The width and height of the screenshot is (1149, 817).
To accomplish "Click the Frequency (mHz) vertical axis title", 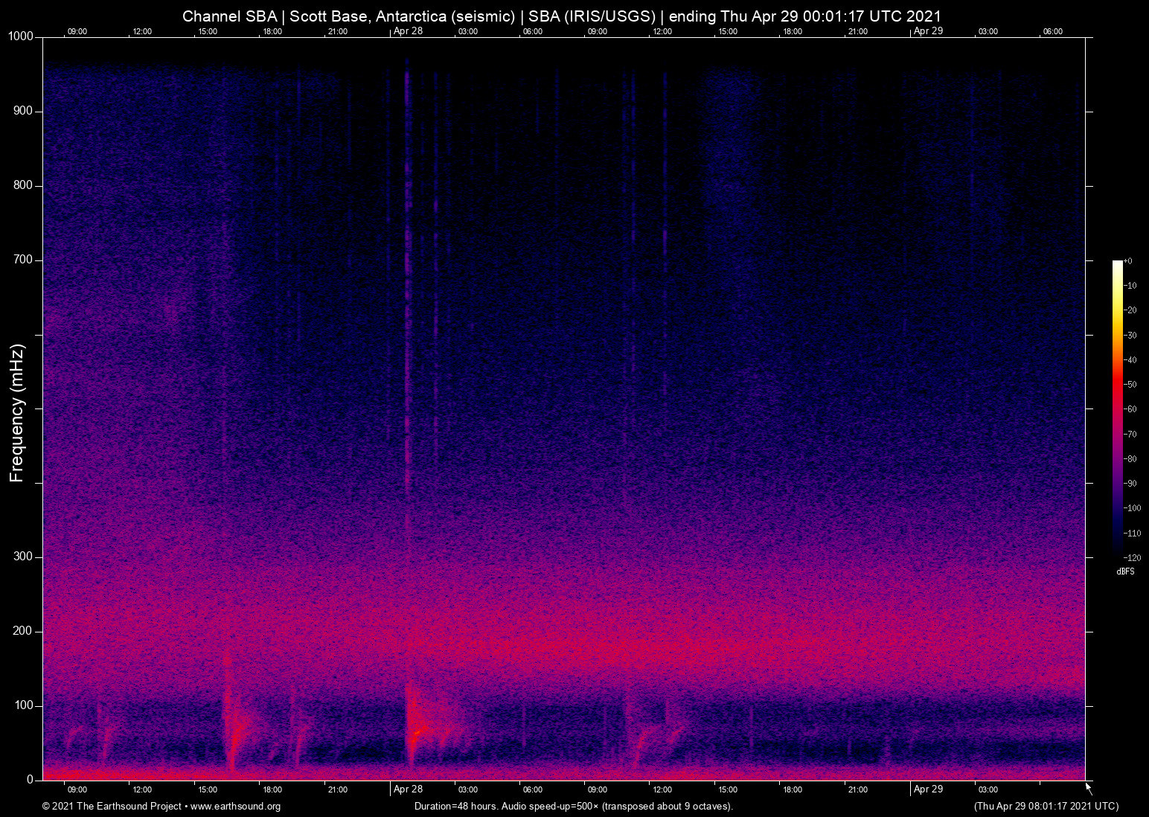I will coord(17,413).
